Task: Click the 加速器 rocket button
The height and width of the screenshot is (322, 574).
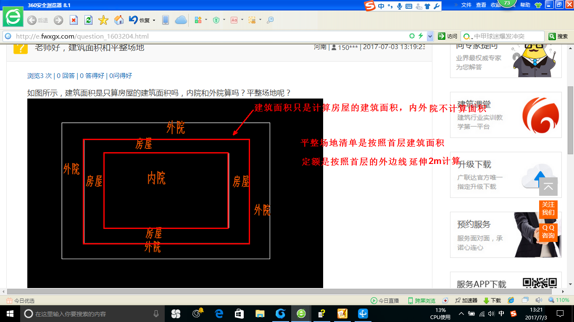Action: (x=466, y=301)
